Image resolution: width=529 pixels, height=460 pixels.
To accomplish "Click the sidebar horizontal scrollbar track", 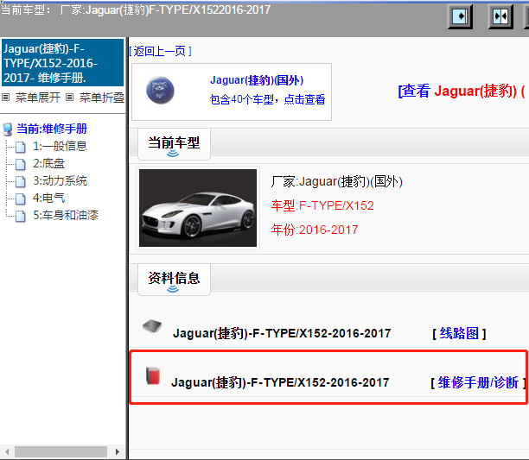I will pos(61,451).
